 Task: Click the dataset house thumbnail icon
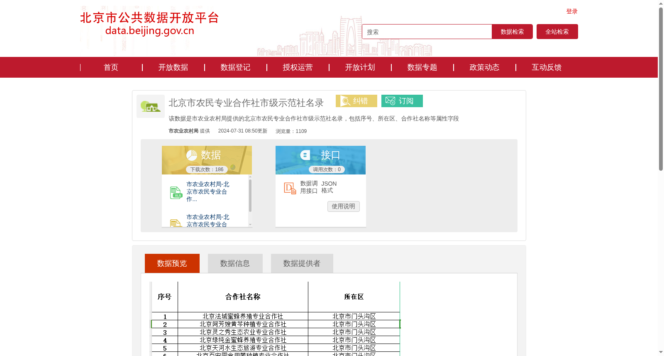(x=151, y=106)
